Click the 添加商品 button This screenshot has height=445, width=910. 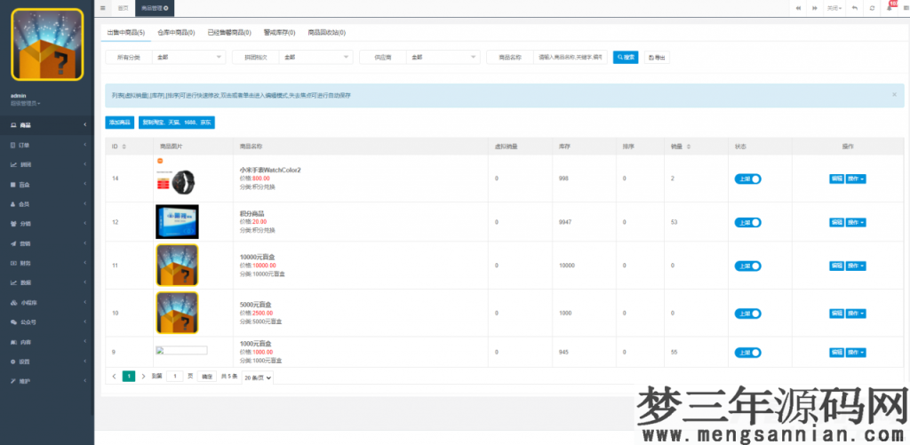120,123
